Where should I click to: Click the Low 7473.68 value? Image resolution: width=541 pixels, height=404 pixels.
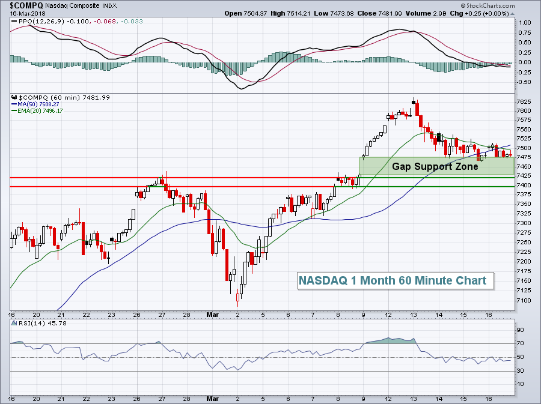click(334, 13)
